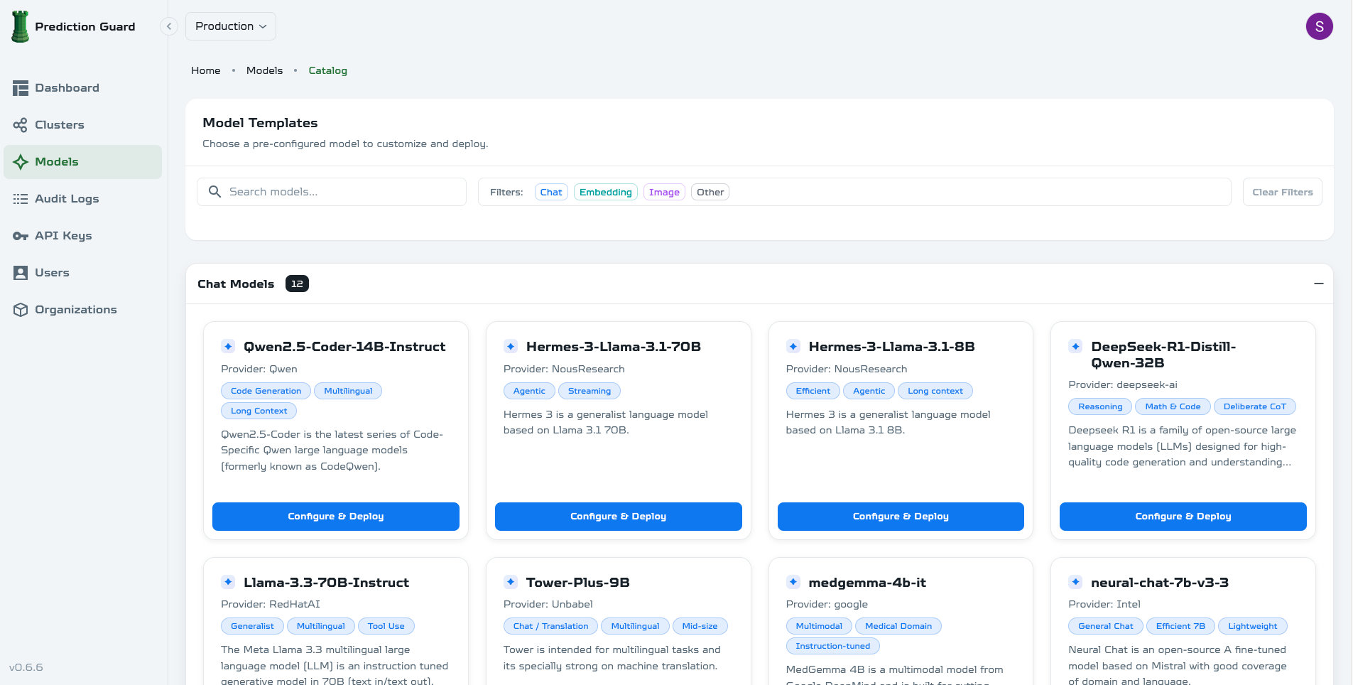Toggle the Chat filter pill

point(551,192)
